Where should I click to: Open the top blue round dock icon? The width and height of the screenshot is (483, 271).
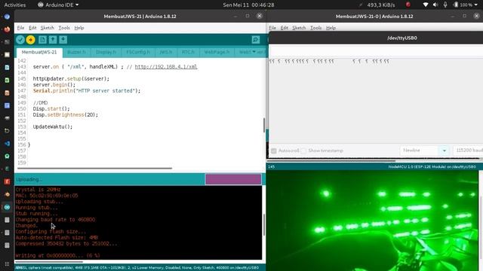click(7, 17)
